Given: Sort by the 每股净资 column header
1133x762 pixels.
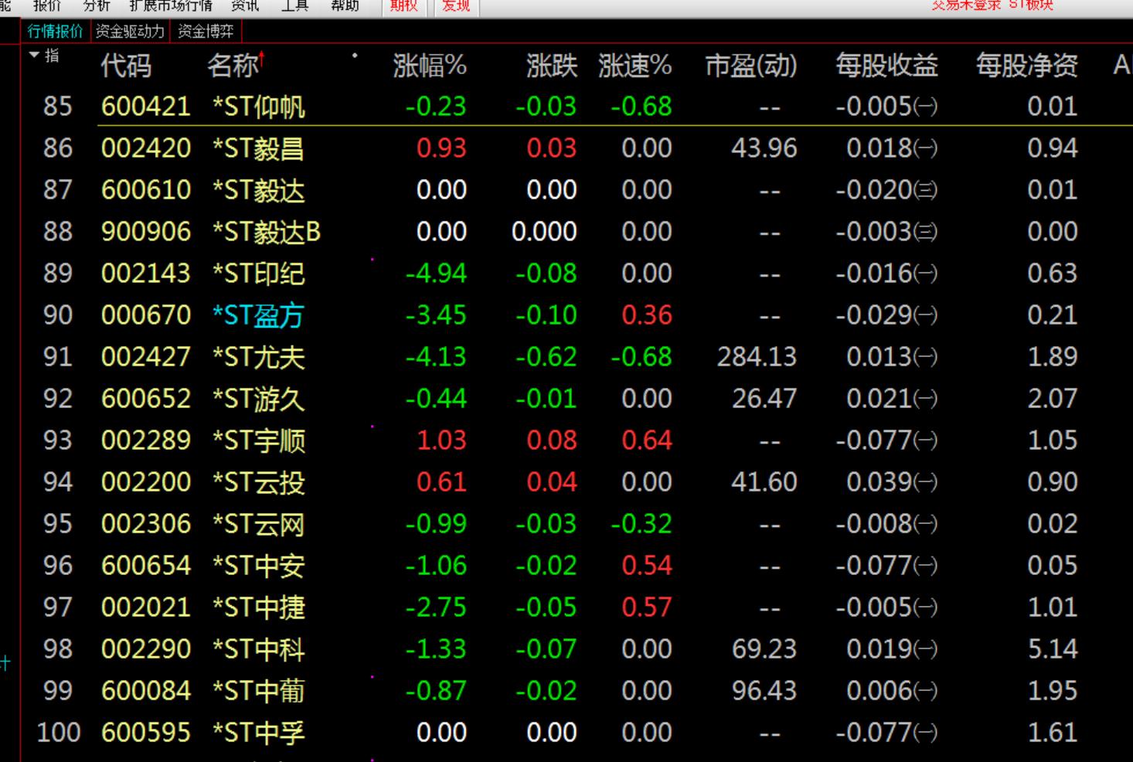Looking at the screenshot, I should coord(1027,66).
